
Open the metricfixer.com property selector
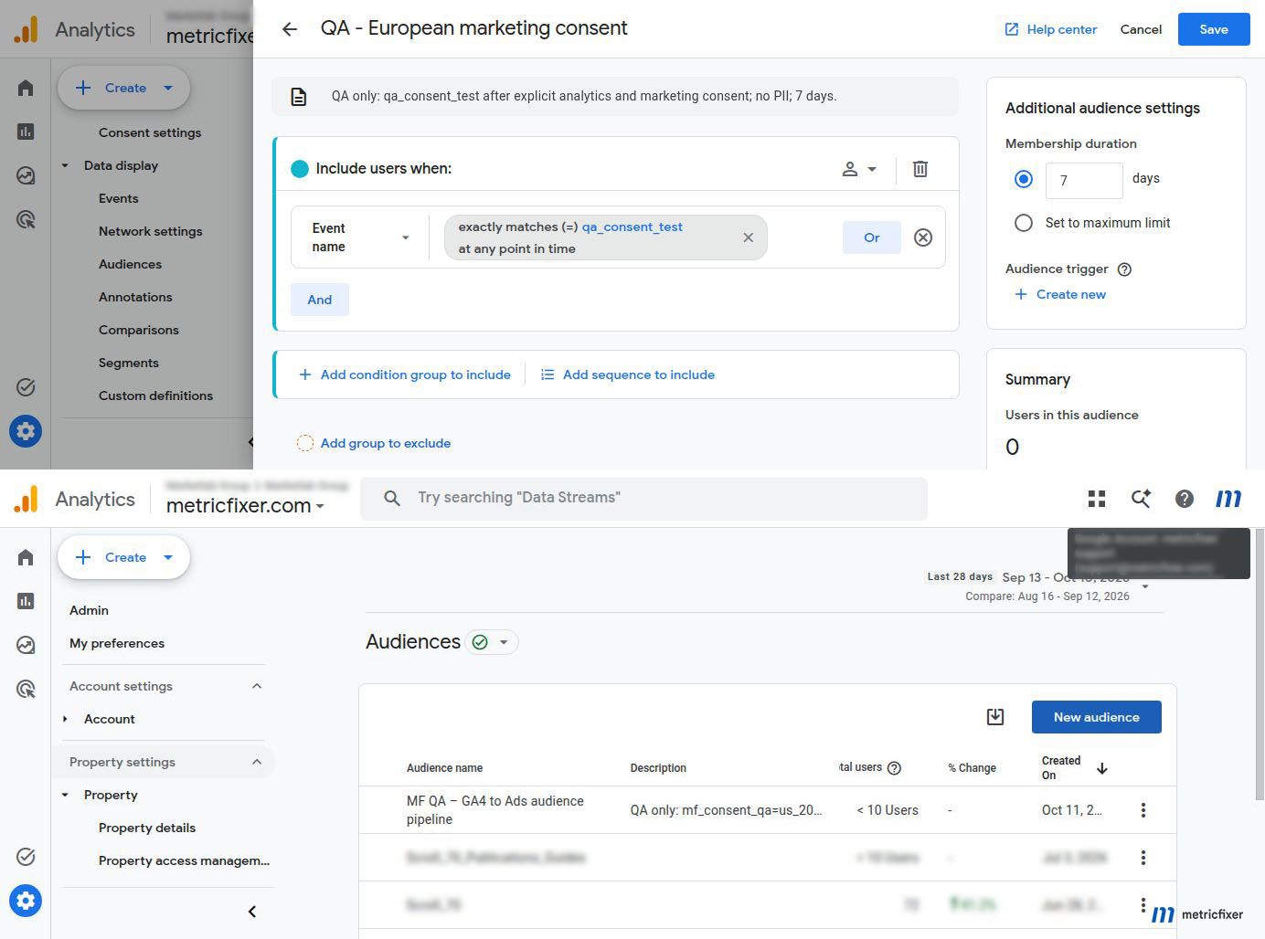coord(245,506)
